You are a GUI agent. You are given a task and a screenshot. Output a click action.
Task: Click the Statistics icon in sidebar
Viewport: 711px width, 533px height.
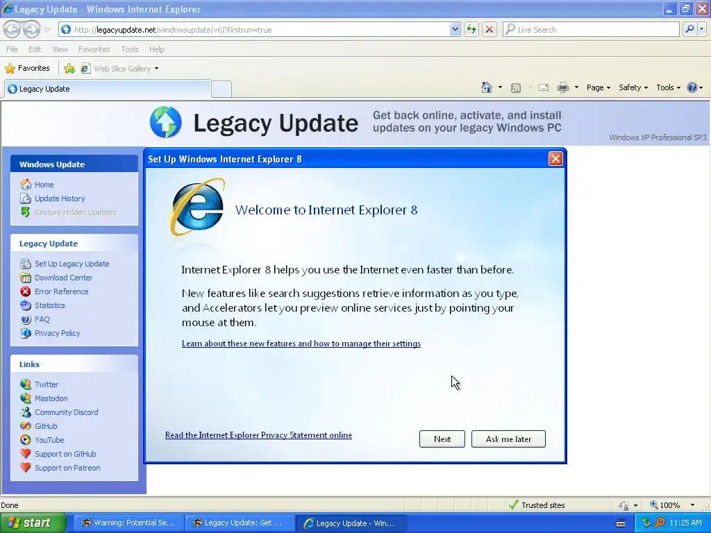point(26,305)
